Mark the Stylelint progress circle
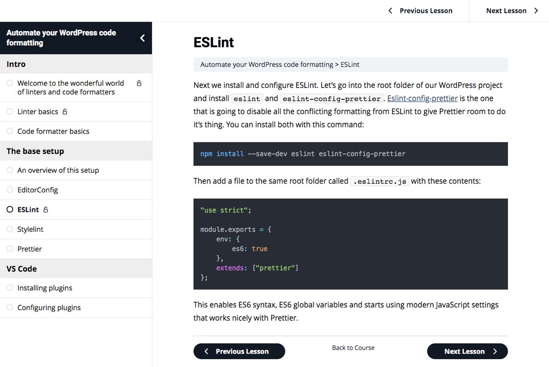Viewport: 549px width, 367px height. click(10, 230)
